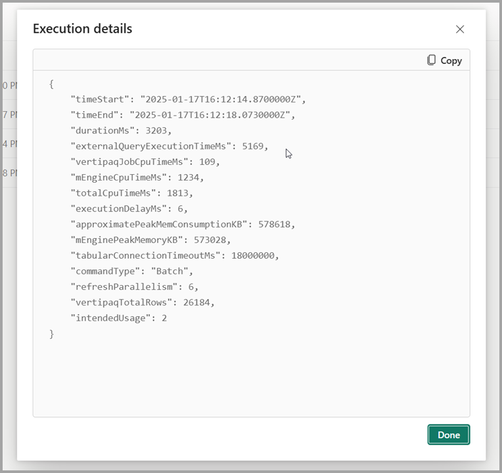Viewport: 502px width, 473px height.
Task: Click the tabularConnectionTimeoutMs entry
Action: click(x=174, y=256)
